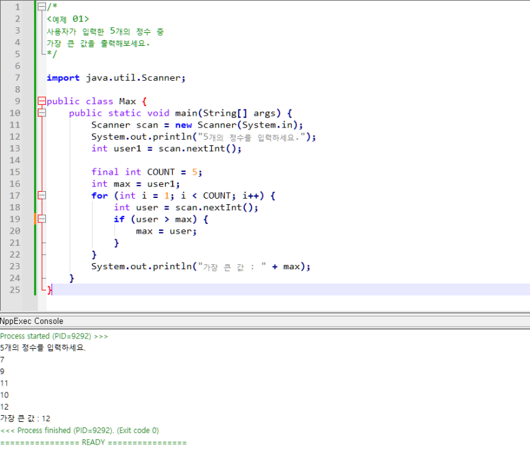Click the class name 'Max' on line 9
The image size is (530, 461).
tap(127, 101)
